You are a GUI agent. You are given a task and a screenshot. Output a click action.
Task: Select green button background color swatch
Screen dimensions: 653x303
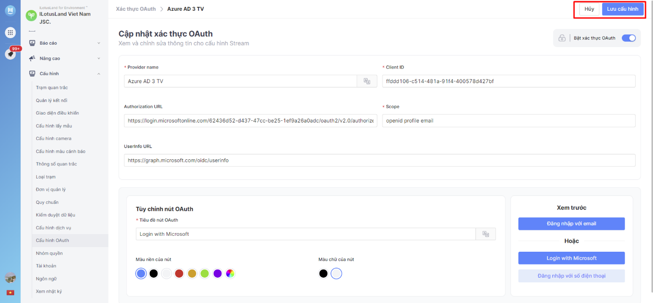pyautogui.click(x=205, y=273)
